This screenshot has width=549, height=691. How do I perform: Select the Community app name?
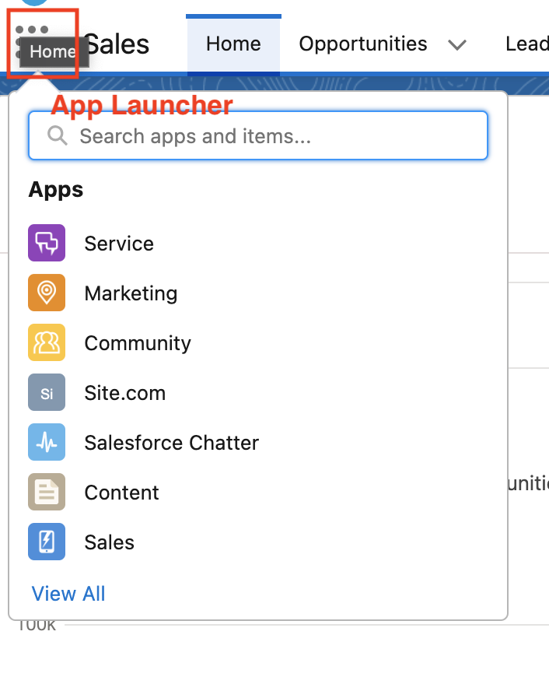click(138, 343)
